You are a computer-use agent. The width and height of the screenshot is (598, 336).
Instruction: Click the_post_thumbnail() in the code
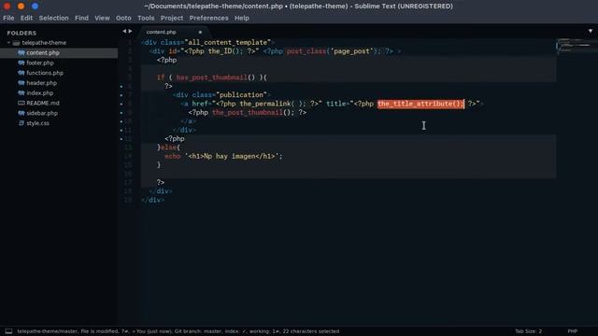[x=253, y=112]
